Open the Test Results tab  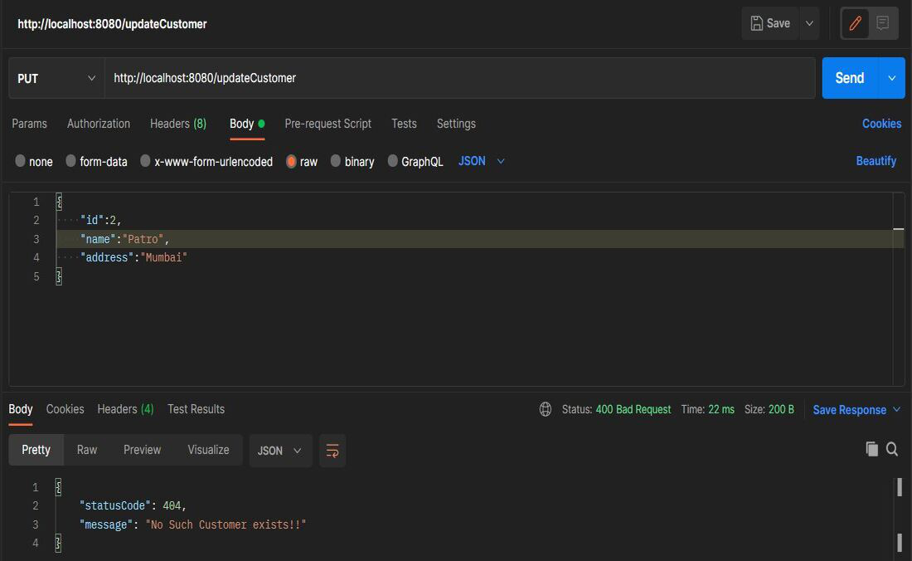(196, 409)
